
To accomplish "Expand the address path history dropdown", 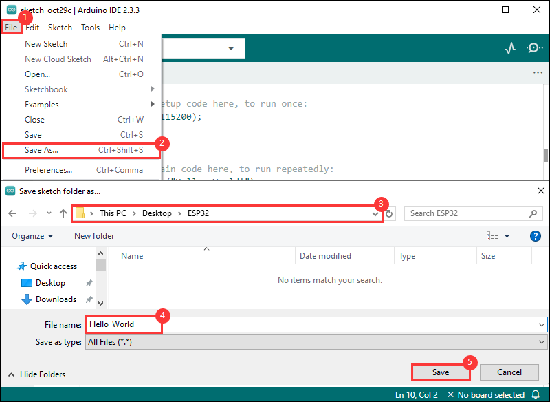I will 375,213.
